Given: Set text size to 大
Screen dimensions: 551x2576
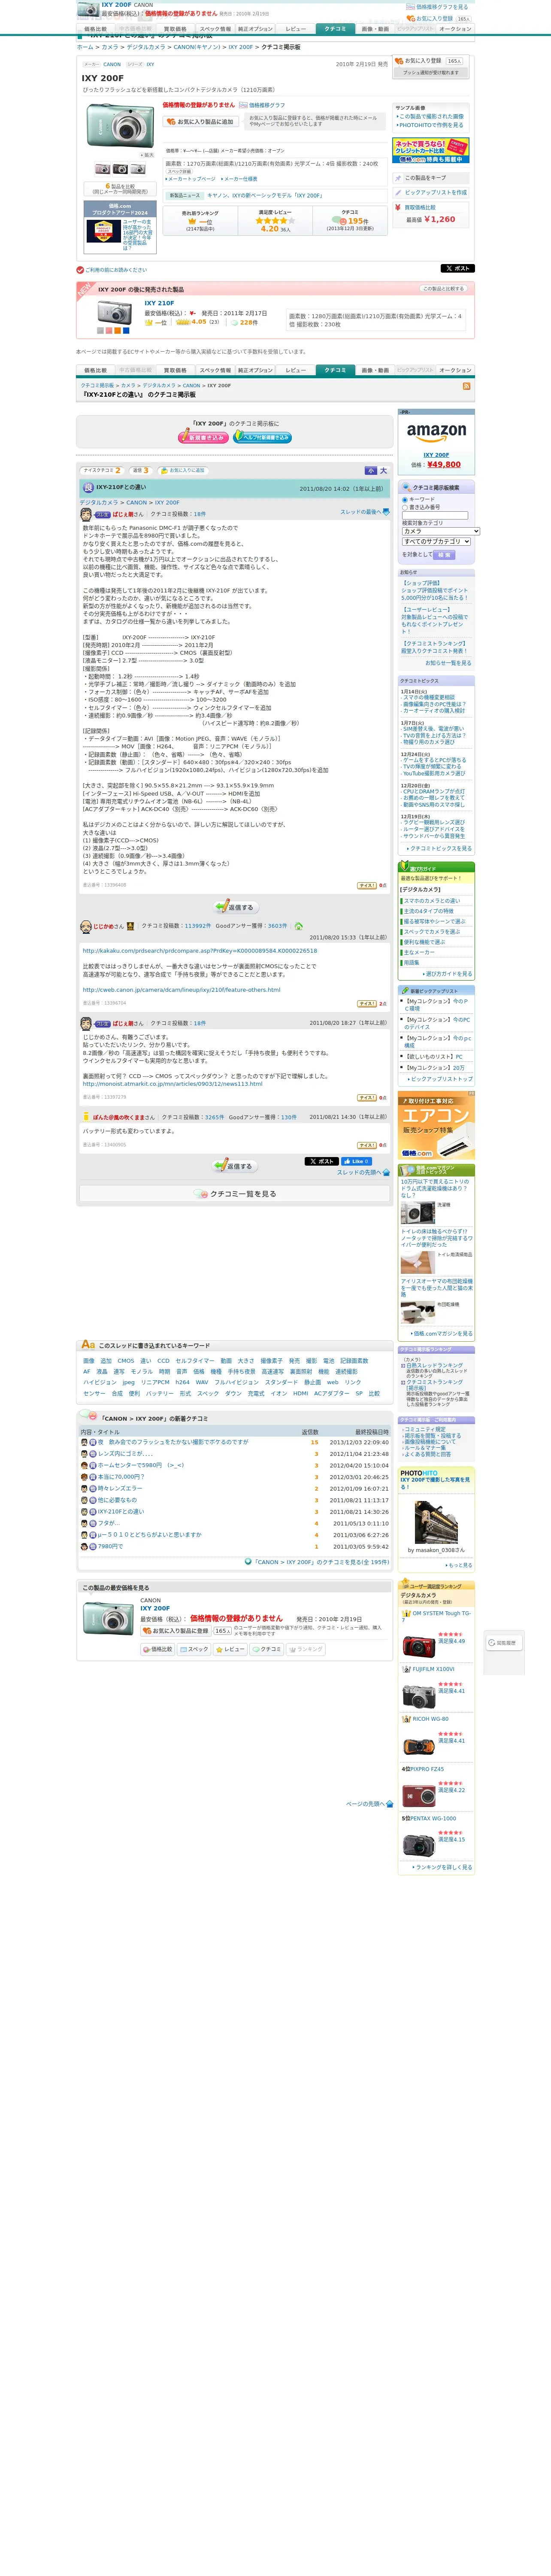Looking at the screenshot, I should 383,470.
